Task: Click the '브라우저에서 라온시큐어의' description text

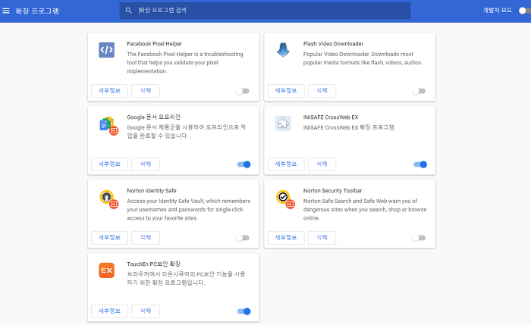Action: [186, 278]
